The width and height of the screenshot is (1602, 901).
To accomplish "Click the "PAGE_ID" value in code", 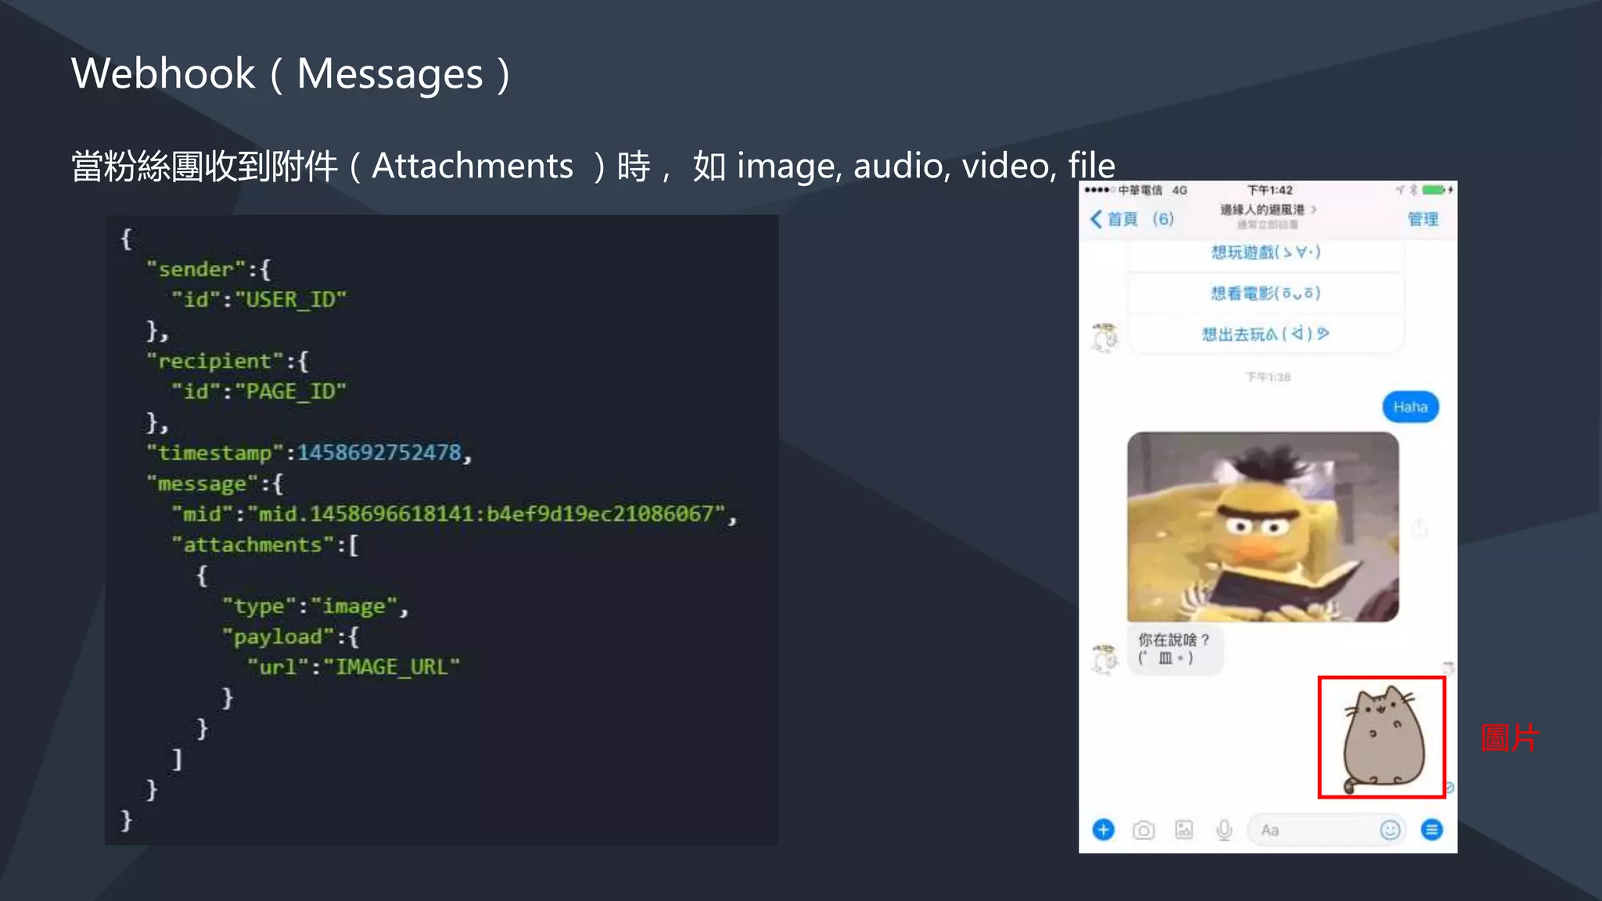I will pos(290,391).
